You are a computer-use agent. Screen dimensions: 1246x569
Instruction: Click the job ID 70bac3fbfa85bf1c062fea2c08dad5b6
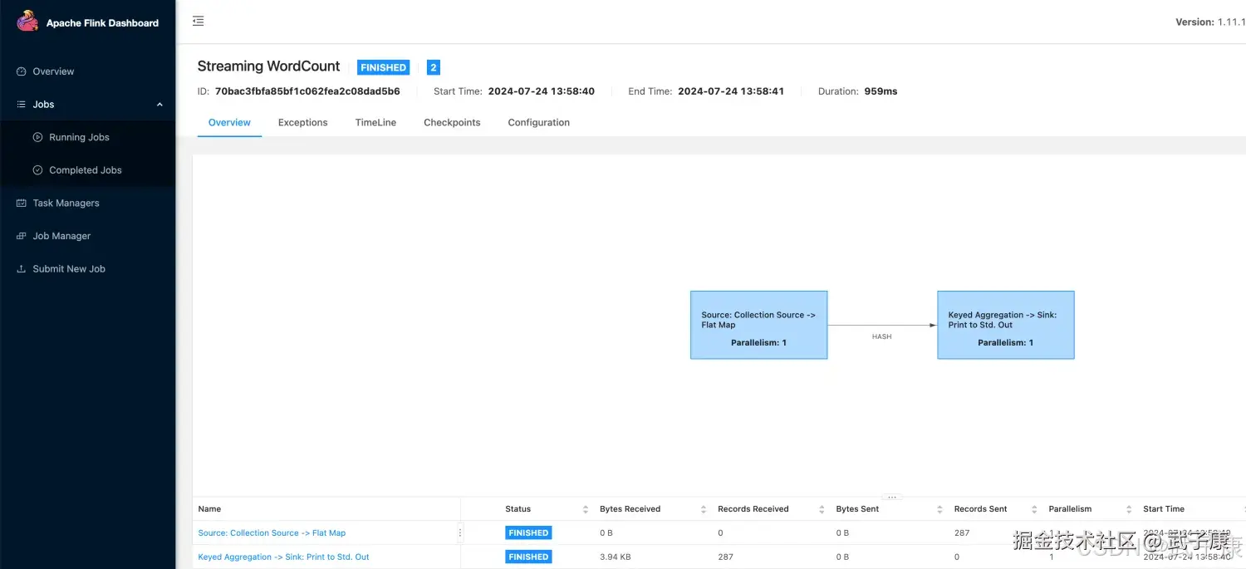[307, 91]
